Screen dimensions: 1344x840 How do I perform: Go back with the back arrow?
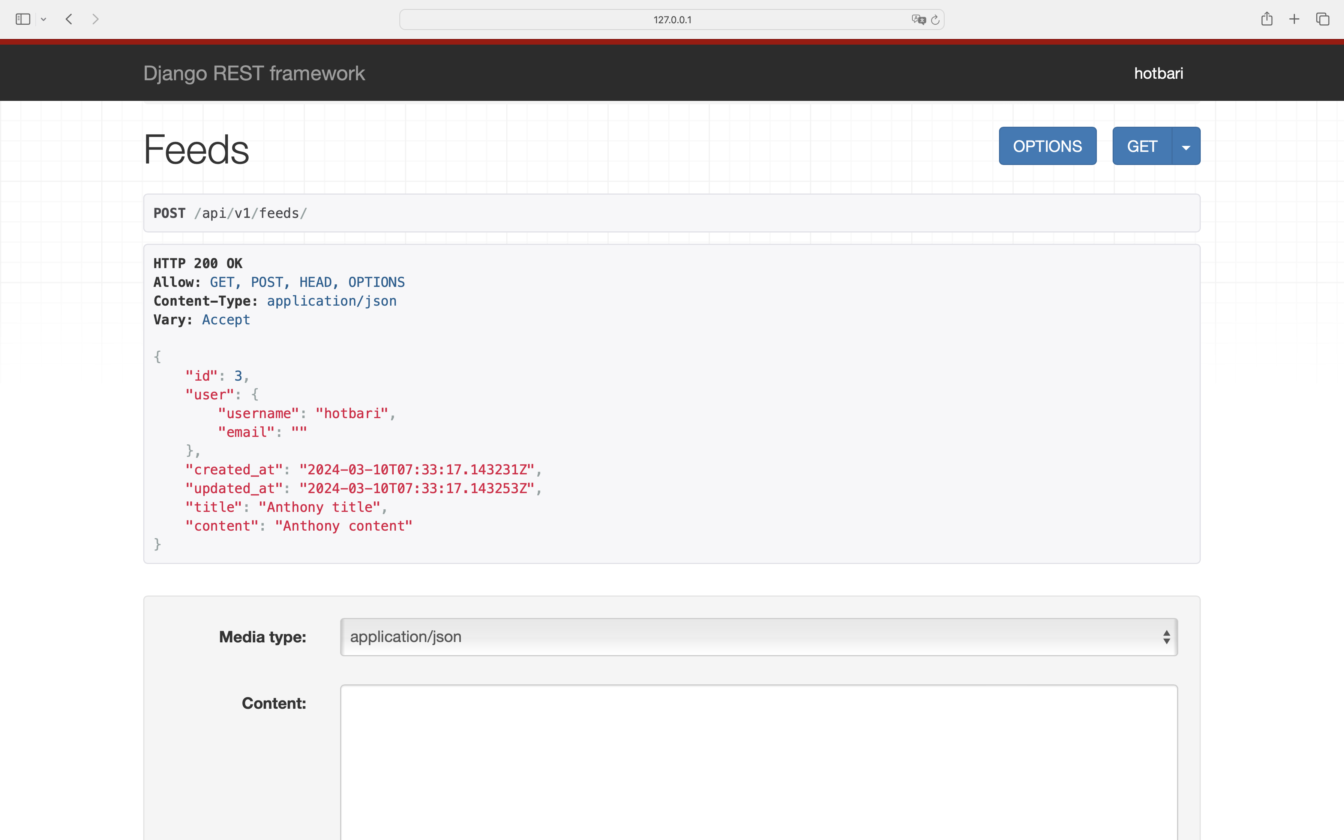coord(69,19)
